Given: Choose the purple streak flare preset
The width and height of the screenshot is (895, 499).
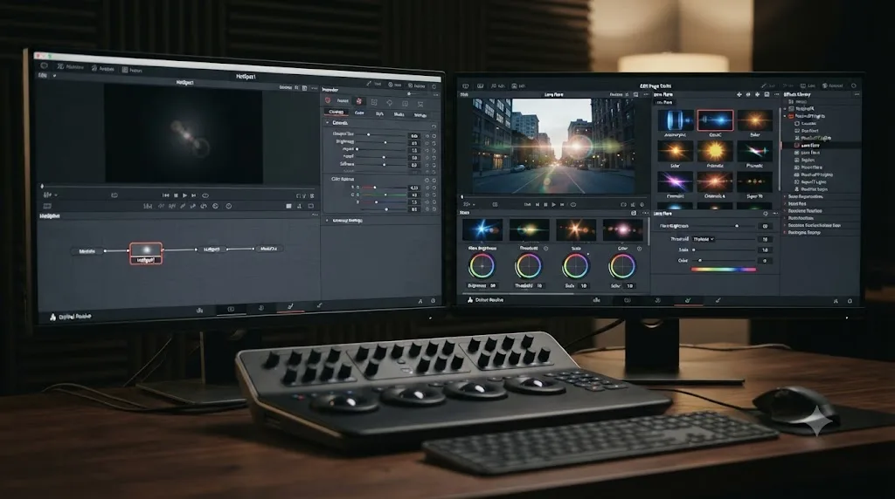Looking at the screenshot, I should tap(676, 182).
